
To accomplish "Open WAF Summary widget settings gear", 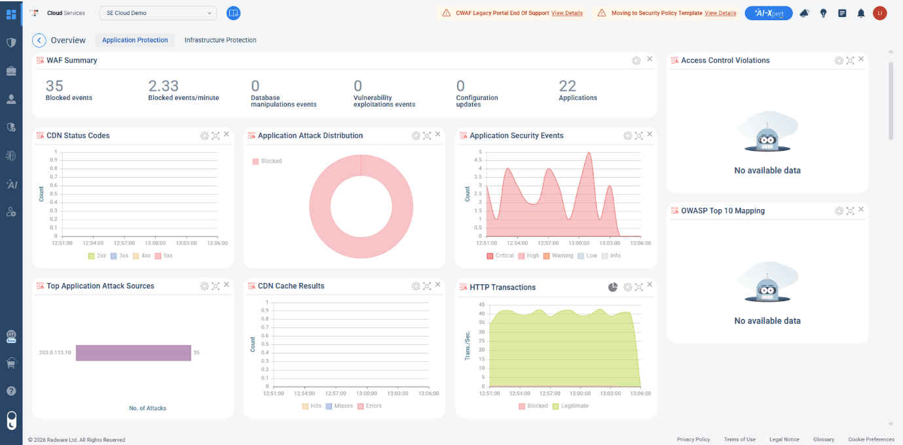I will point(636,60).
